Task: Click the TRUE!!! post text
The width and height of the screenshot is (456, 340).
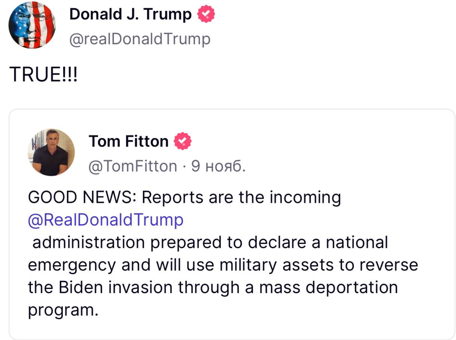Action: pyautogui.click(x=44, y=75)
